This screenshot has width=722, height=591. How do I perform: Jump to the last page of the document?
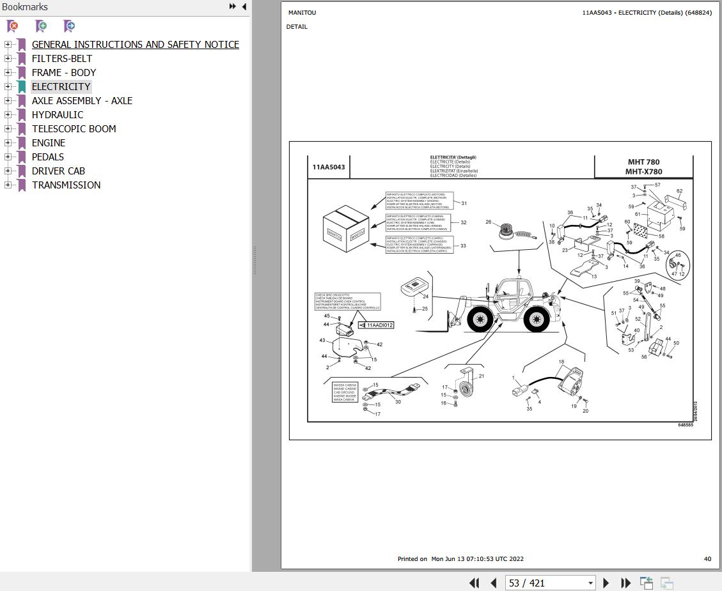(x=626, y=583)
